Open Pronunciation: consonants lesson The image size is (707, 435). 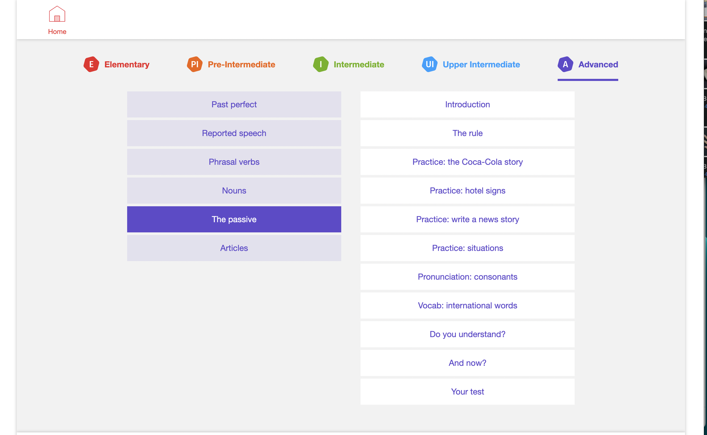[x=467, y=277]
